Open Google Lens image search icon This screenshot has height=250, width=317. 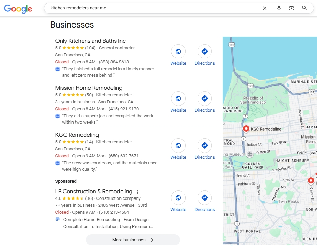[292, 8]
